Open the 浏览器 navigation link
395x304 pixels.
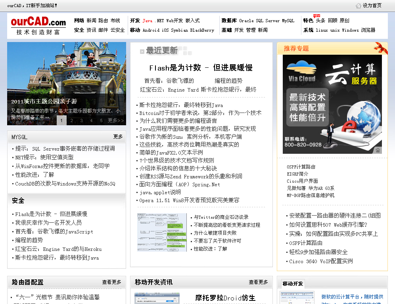pyautogui.click(x=368, y=30)
